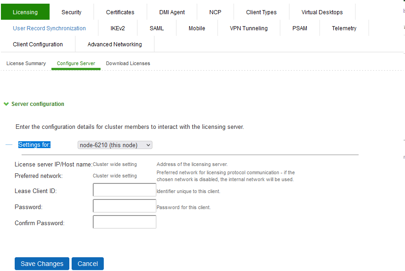Open the Licensing tab
Image resolution: width=405 pixels, height=271 pixels.
click(x=25, y=12)
